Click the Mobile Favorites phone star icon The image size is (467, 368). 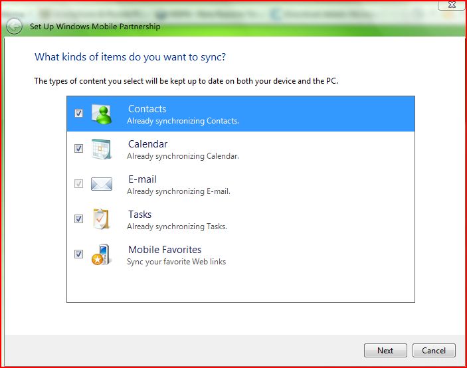(x=101, y=254)
